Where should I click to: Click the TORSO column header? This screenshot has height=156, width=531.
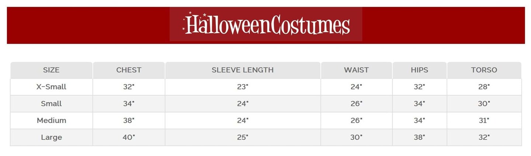(x=484, y=70)
